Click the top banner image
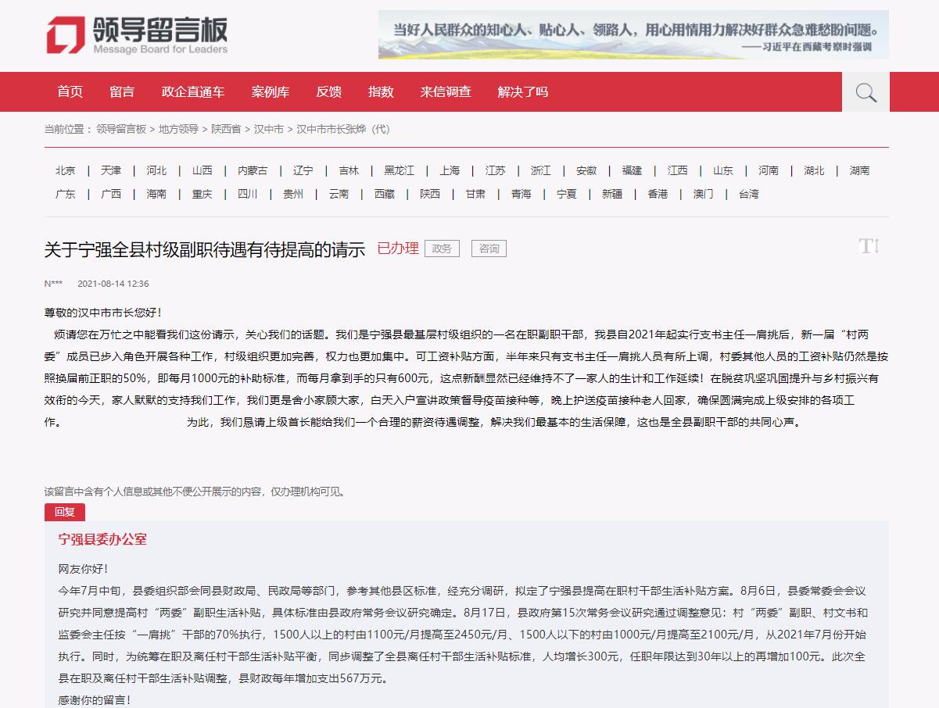Viewport: 939px width, 708px height. tap(633, 35)
